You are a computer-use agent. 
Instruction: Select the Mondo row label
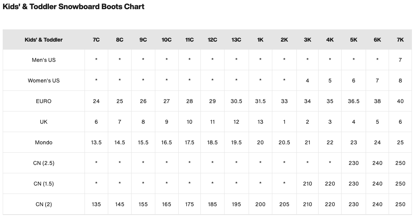click(x=44, y=142)
